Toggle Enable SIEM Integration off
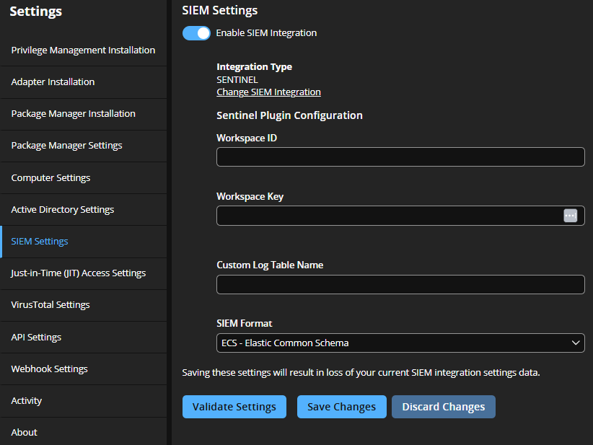 pyautogui.click(x=196, y=32)
